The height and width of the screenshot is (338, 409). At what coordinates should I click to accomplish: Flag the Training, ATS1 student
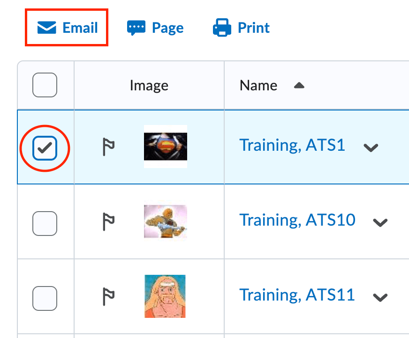[107, 147]
